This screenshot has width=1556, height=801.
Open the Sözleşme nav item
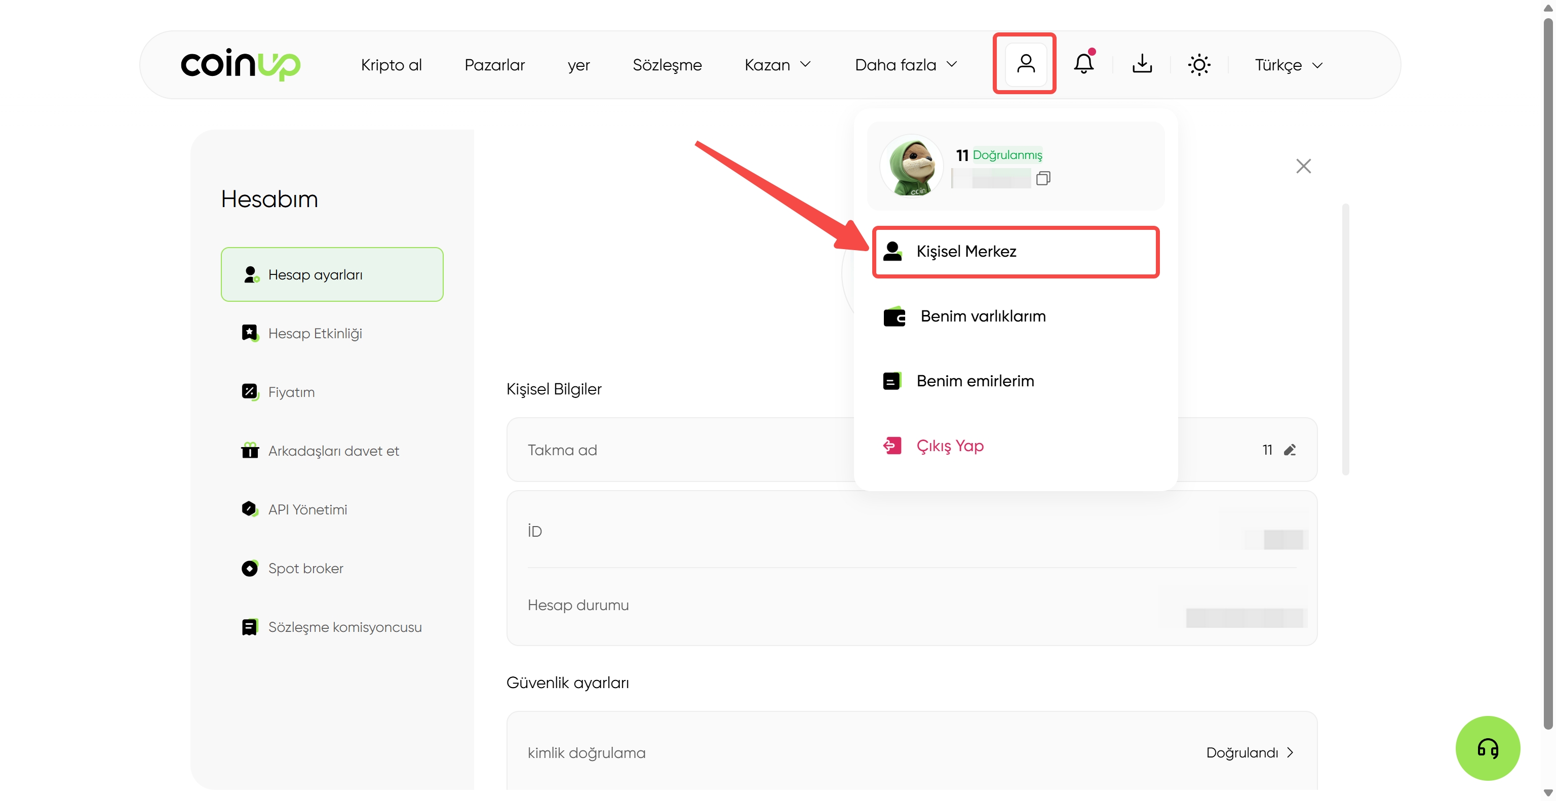point(667,65)
